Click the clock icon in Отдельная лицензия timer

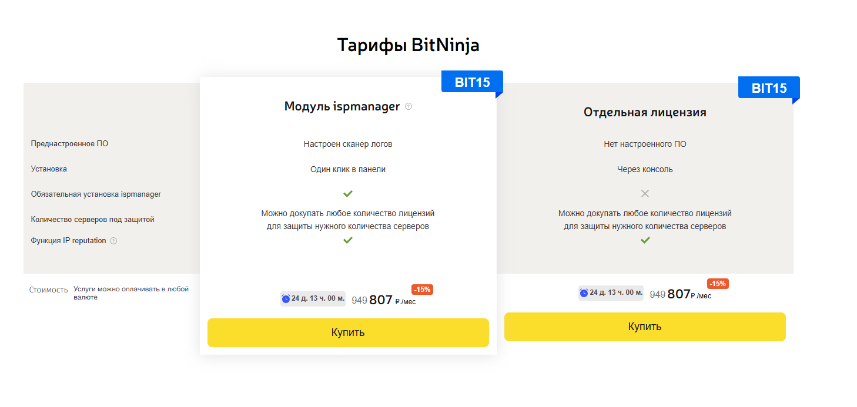click(584, 292)
